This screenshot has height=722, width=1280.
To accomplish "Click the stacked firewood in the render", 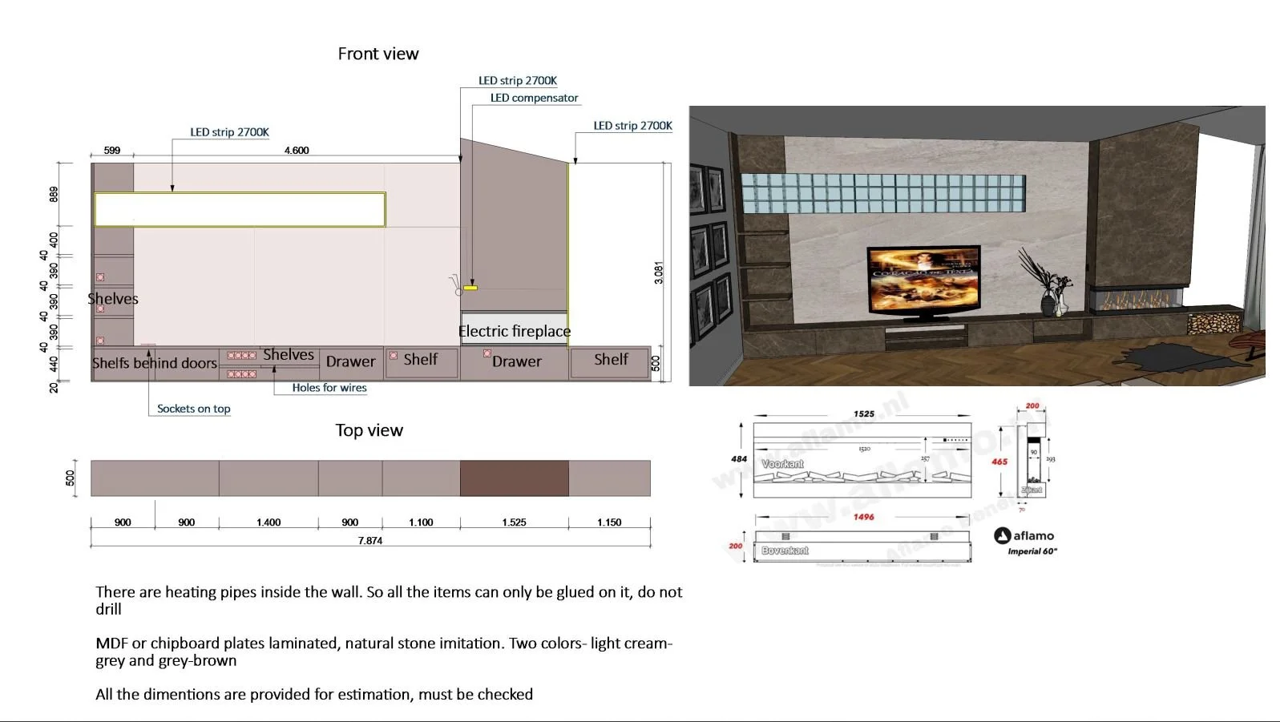I will (1213, 323).
